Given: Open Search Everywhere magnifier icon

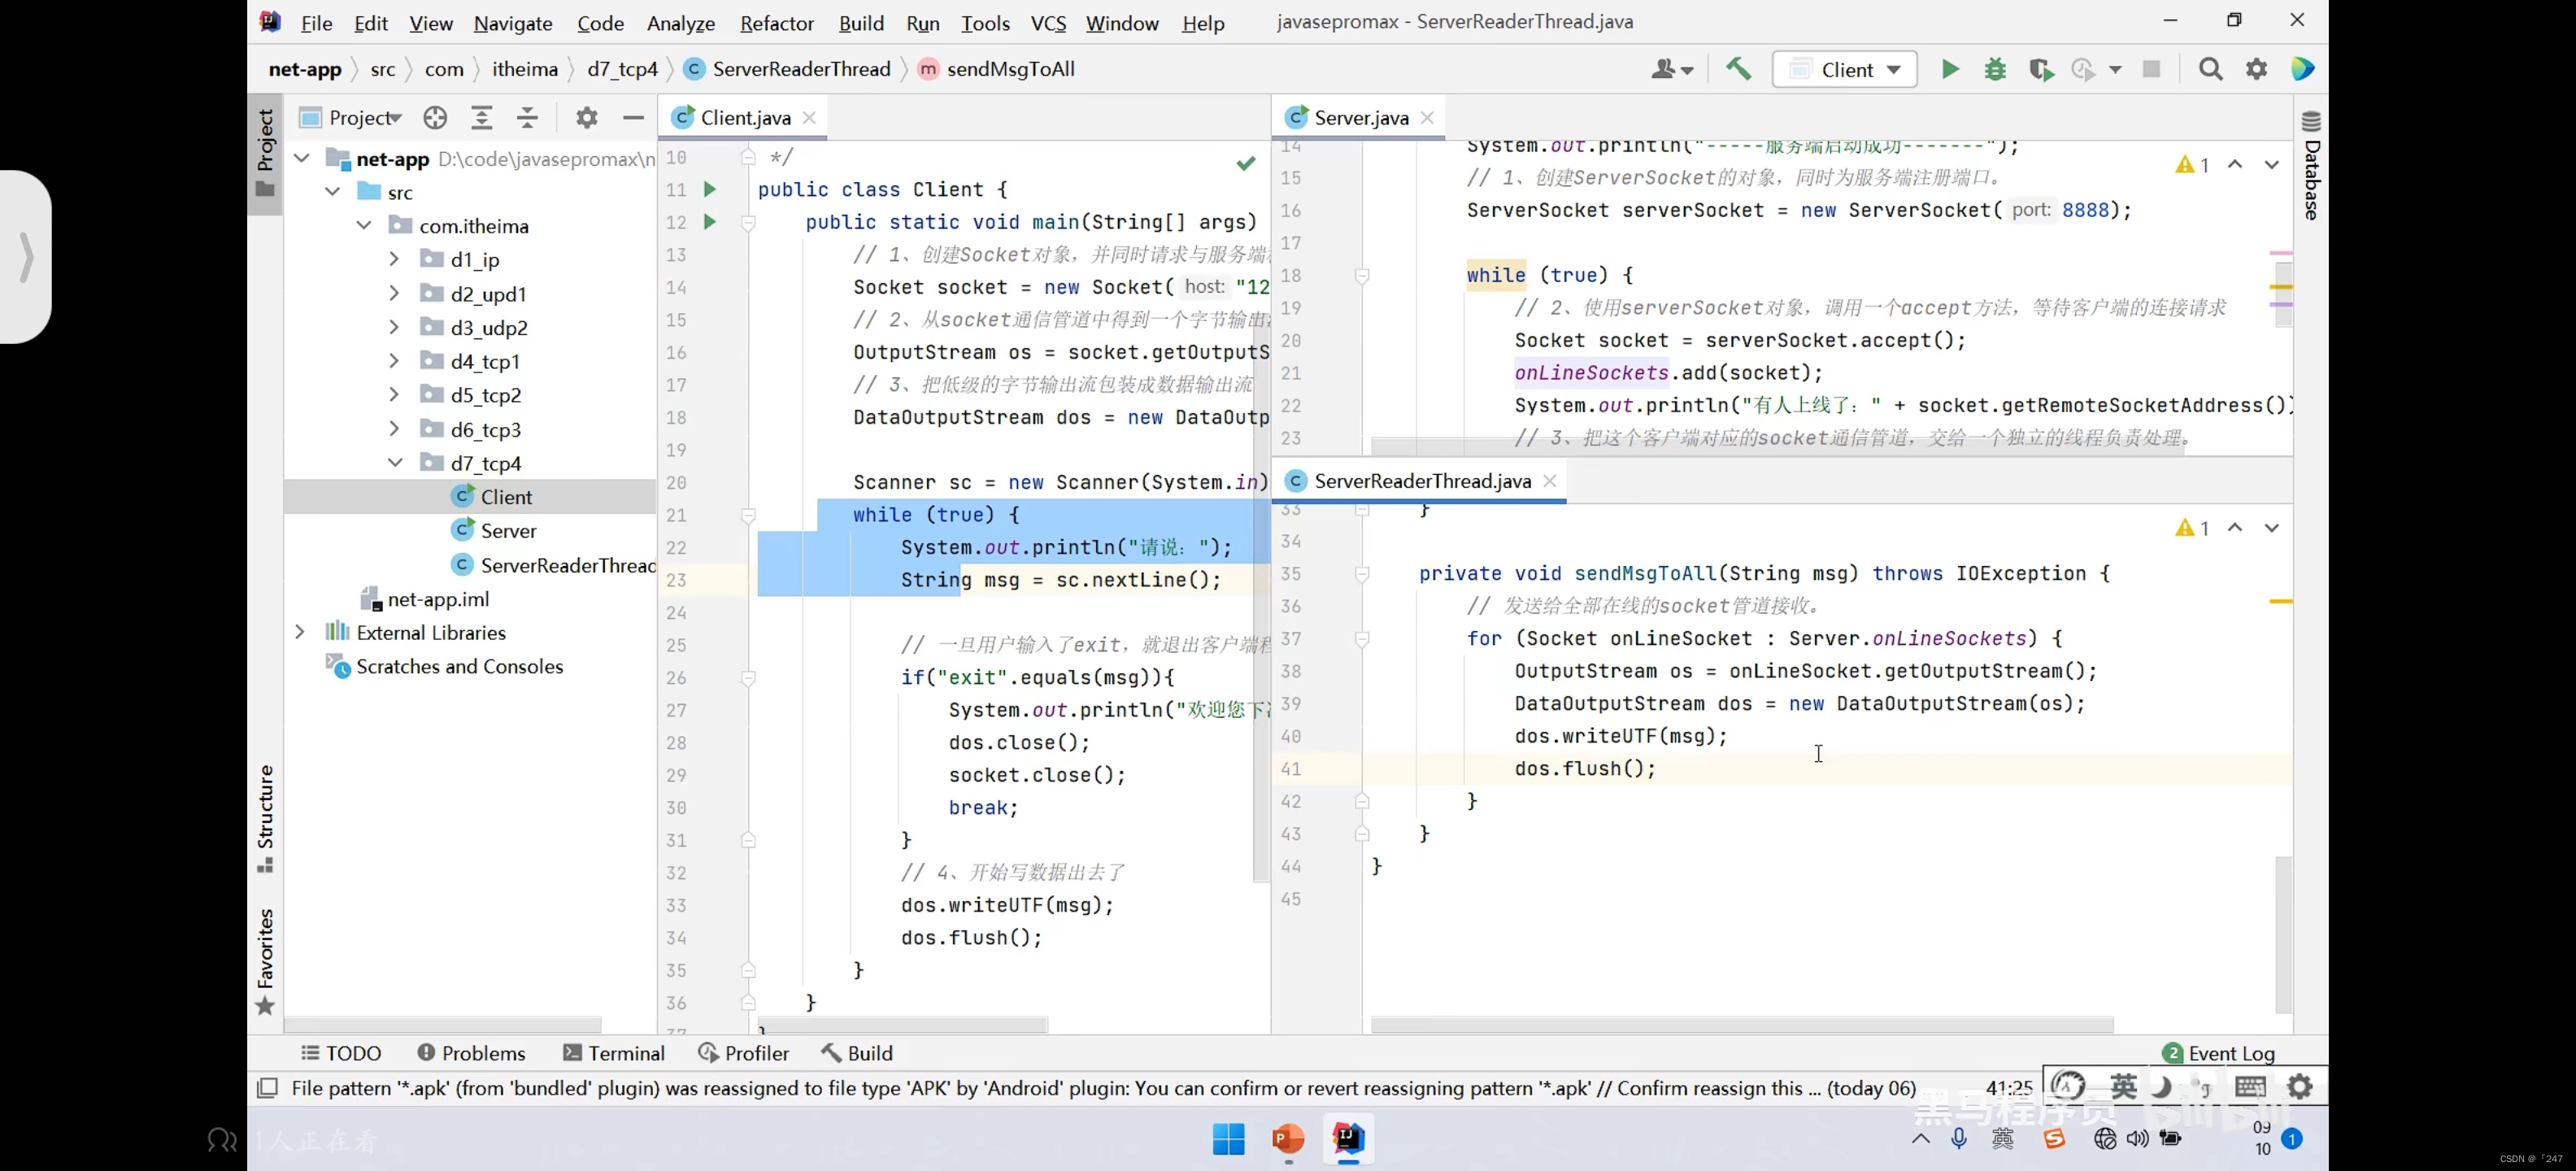Looking at the screenshot, I should pyautogui.click(x=2210, y=69).
